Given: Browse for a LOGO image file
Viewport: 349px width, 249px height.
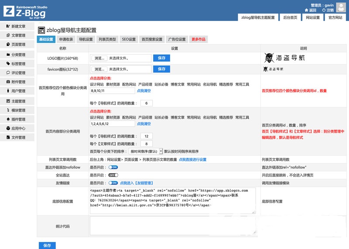Looking at the screenshot, I should pyautogui.click(x=99, y=58).
